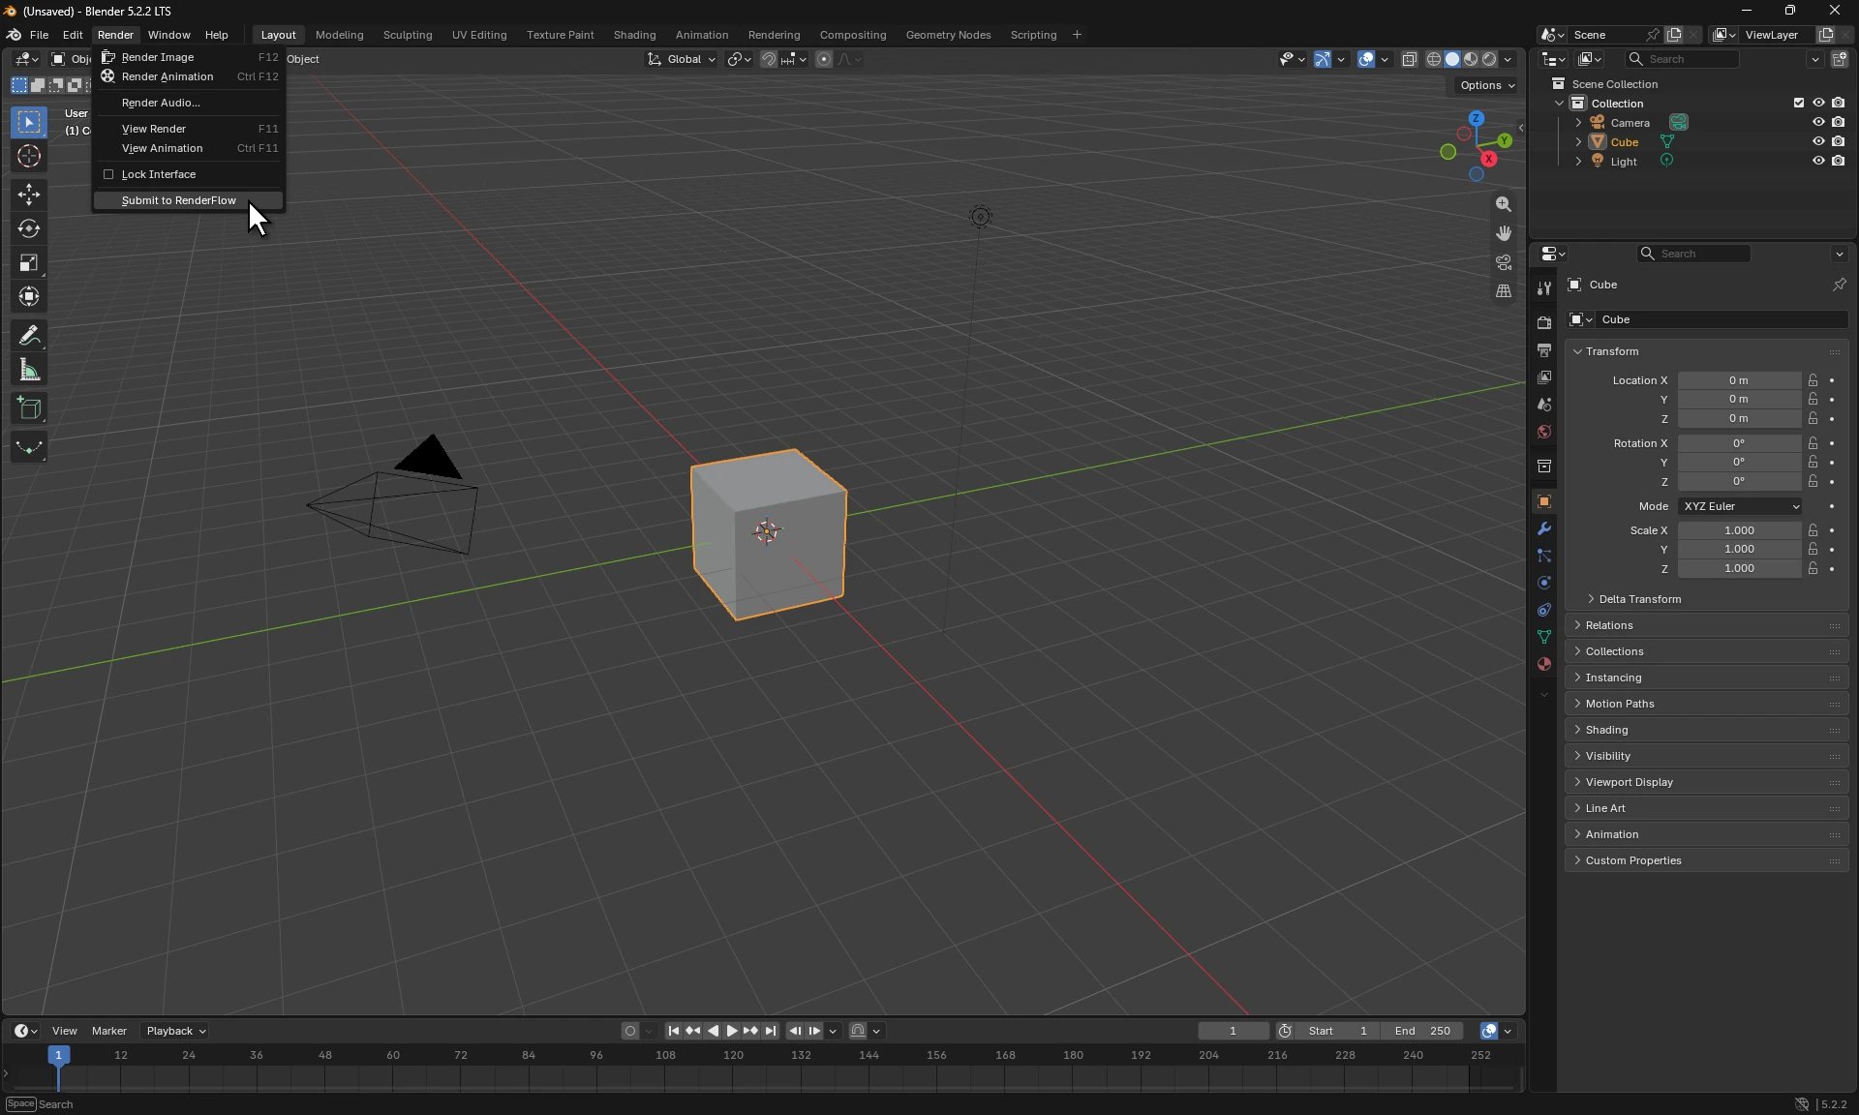1859x1115 pixels.
Task: Click the pan view hand icon
Action: pyautogui.click(x=1504, y=233)
